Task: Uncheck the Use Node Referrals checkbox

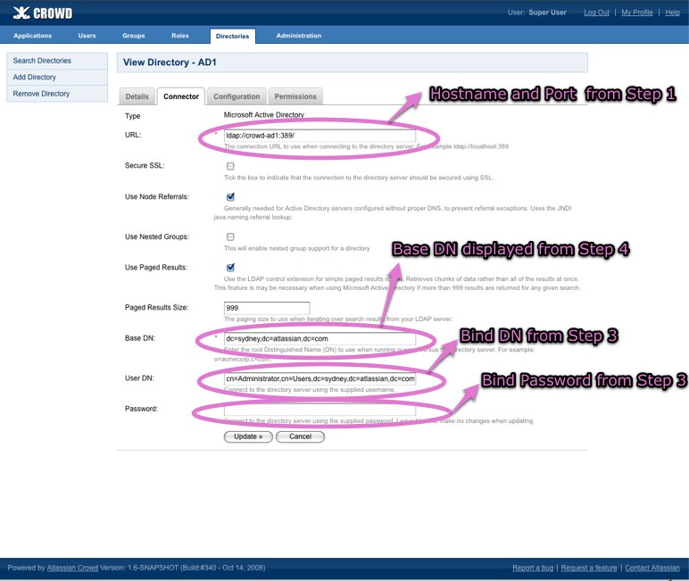Action: [230, 196]
